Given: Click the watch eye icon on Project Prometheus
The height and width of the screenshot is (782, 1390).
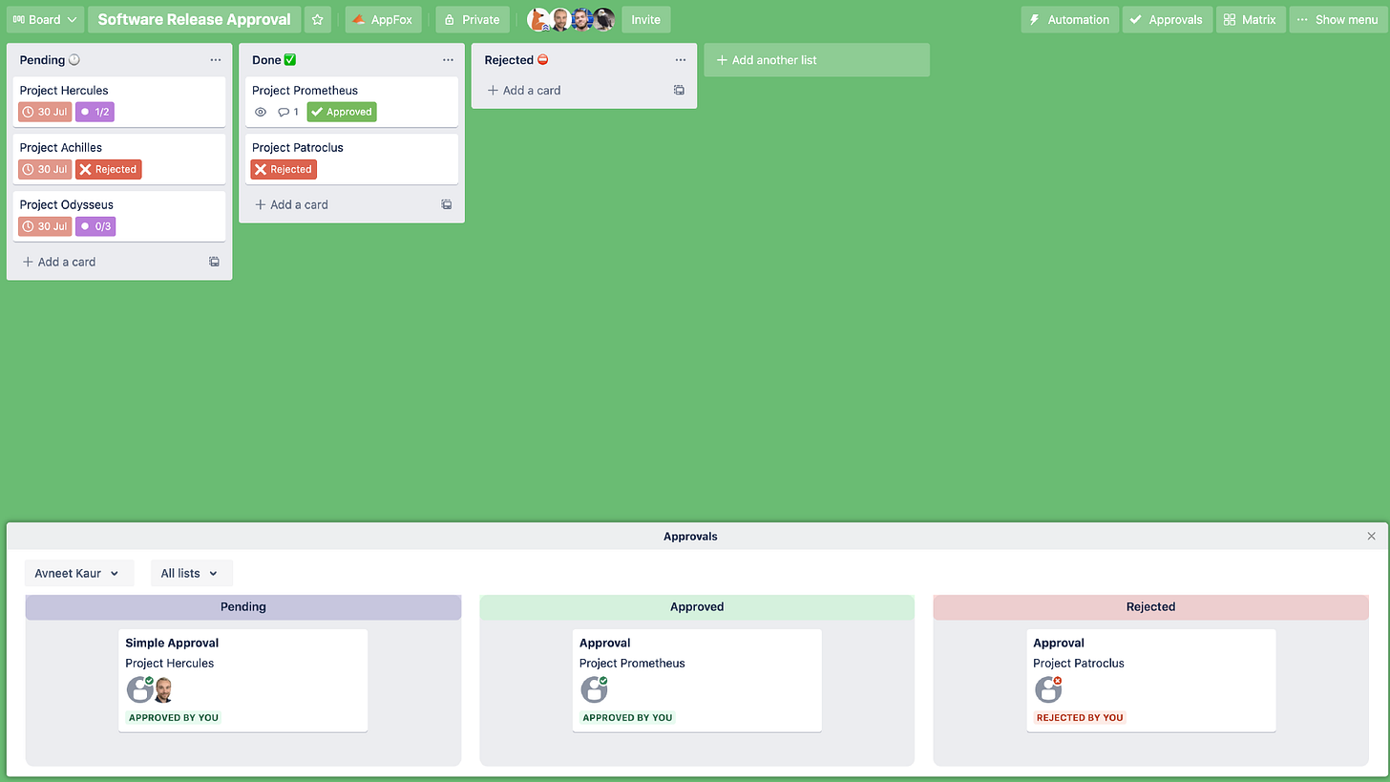Looking at the screenshot, I should click(261, 112).
